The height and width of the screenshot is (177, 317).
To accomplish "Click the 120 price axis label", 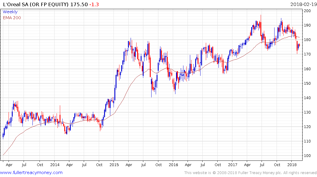I will tap(307, 127).
